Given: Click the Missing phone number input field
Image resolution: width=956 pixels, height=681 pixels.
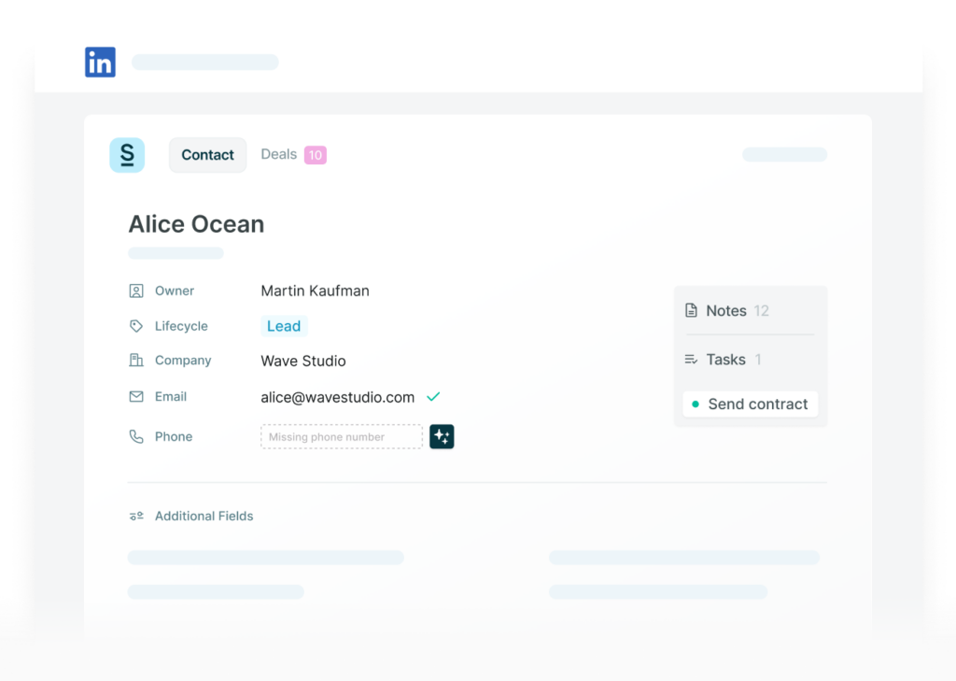Looking at the screenshot, I should click(x=341, y=436).
